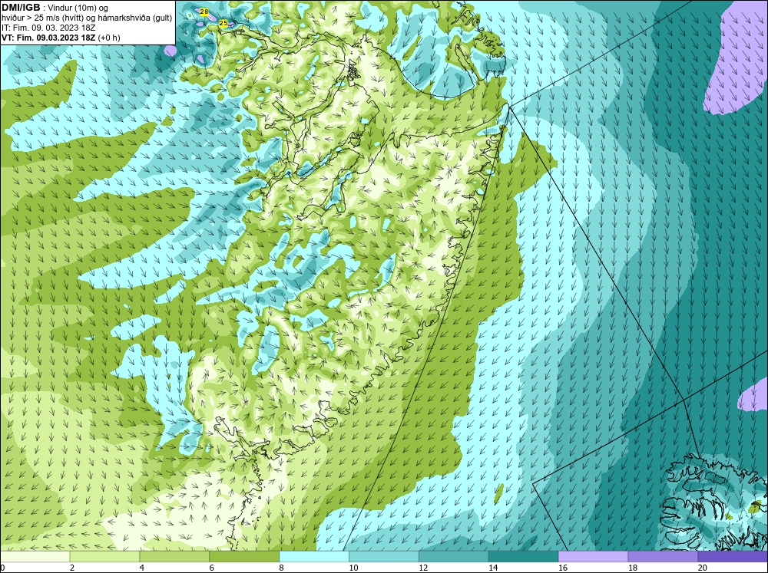The image size is (768, 573).
Task: Select the 8–10 m/s legend color swatch
Action: [x=314, y=557]
